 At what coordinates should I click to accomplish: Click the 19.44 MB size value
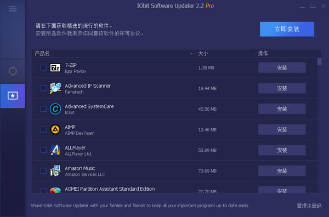[207, 88]
